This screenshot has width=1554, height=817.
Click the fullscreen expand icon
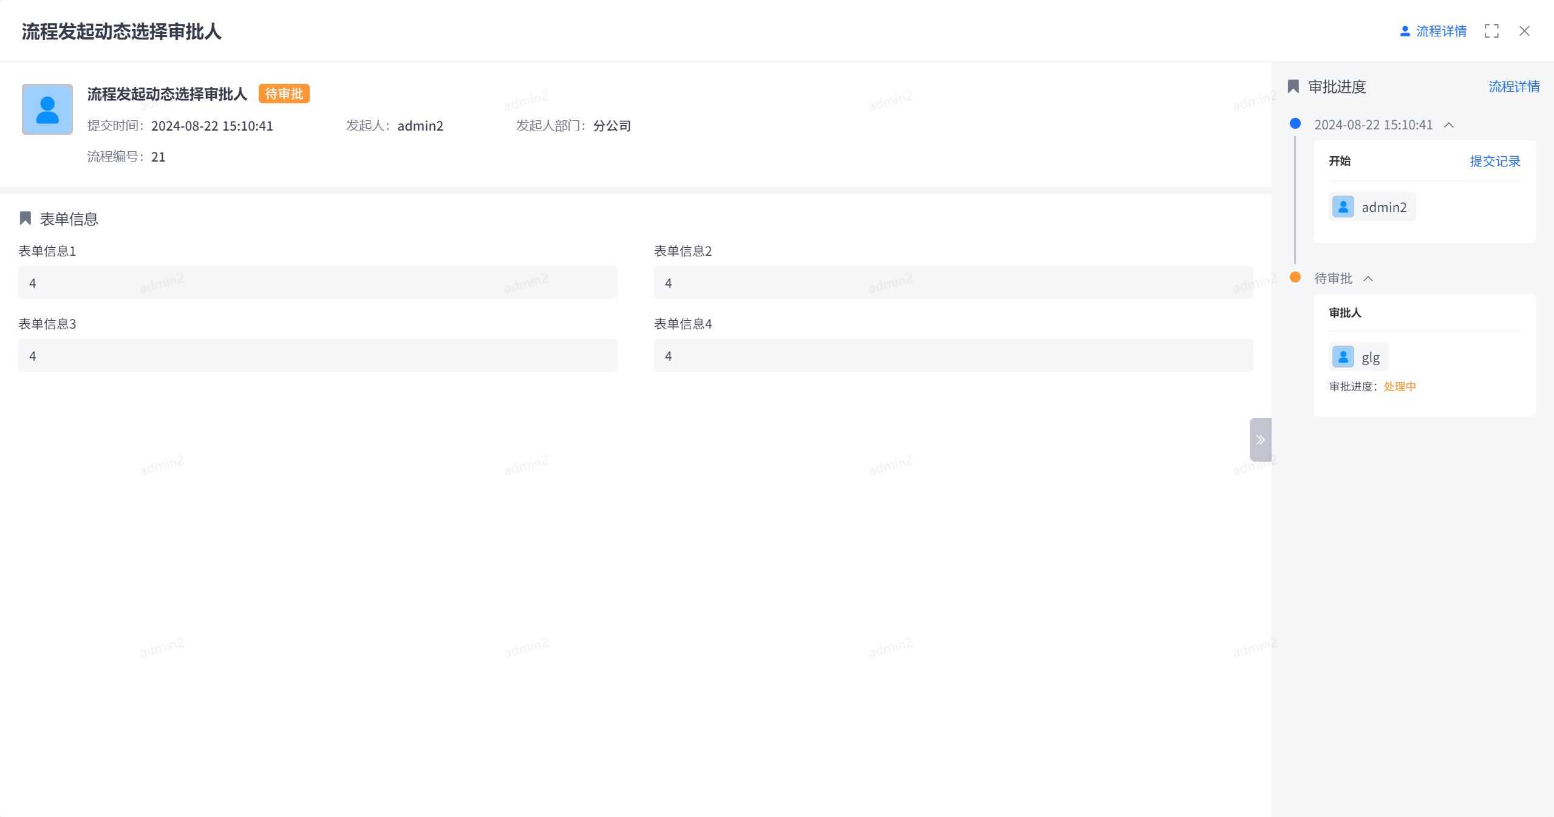(x=1491, y=31)
